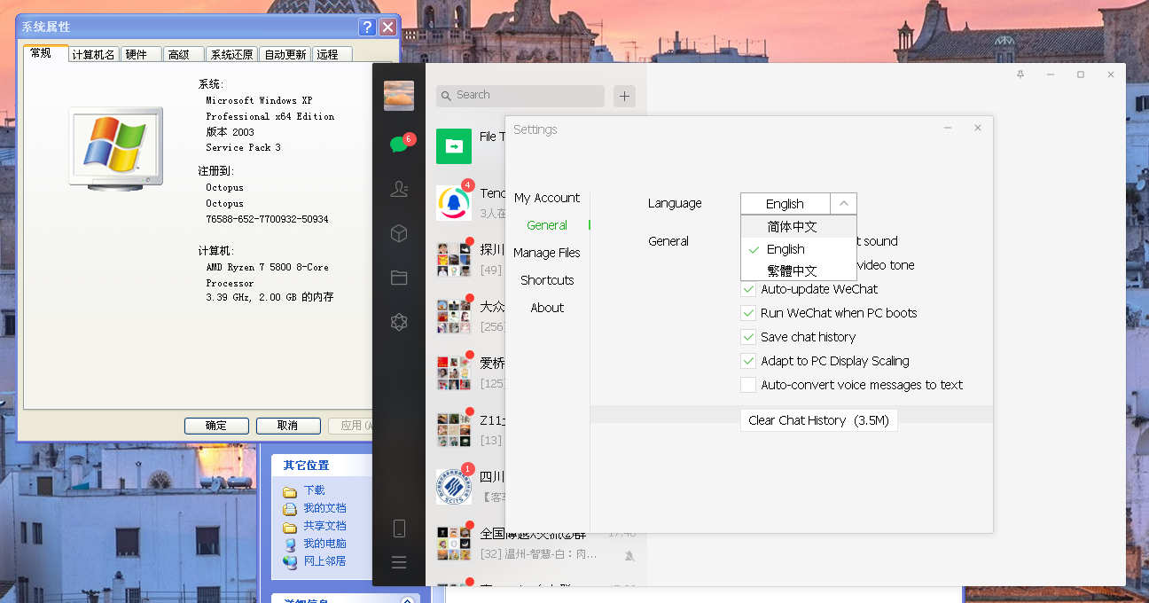Open About settings section
The width and height of the screenshot is (1149, 603).
point(547,308)
